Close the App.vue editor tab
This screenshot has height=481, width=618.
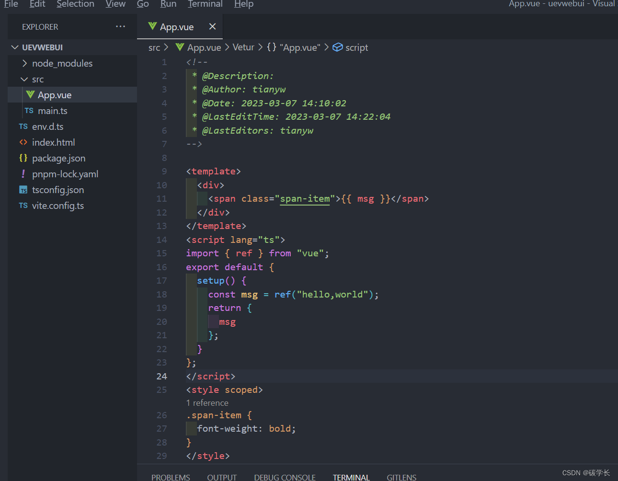coord(212,27)
